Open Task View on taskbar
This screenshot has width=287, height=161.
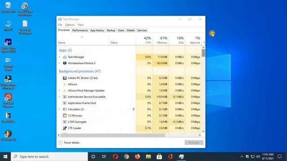104,157
